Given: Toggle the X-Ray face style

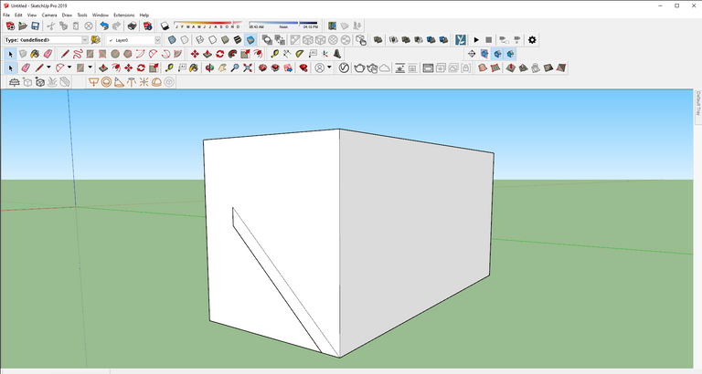Looking at the screenshot, I should coord(172,40).
